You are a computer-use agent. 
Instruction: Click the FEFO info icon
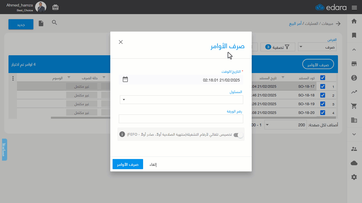pyautogui.click(x=122, y=134)
